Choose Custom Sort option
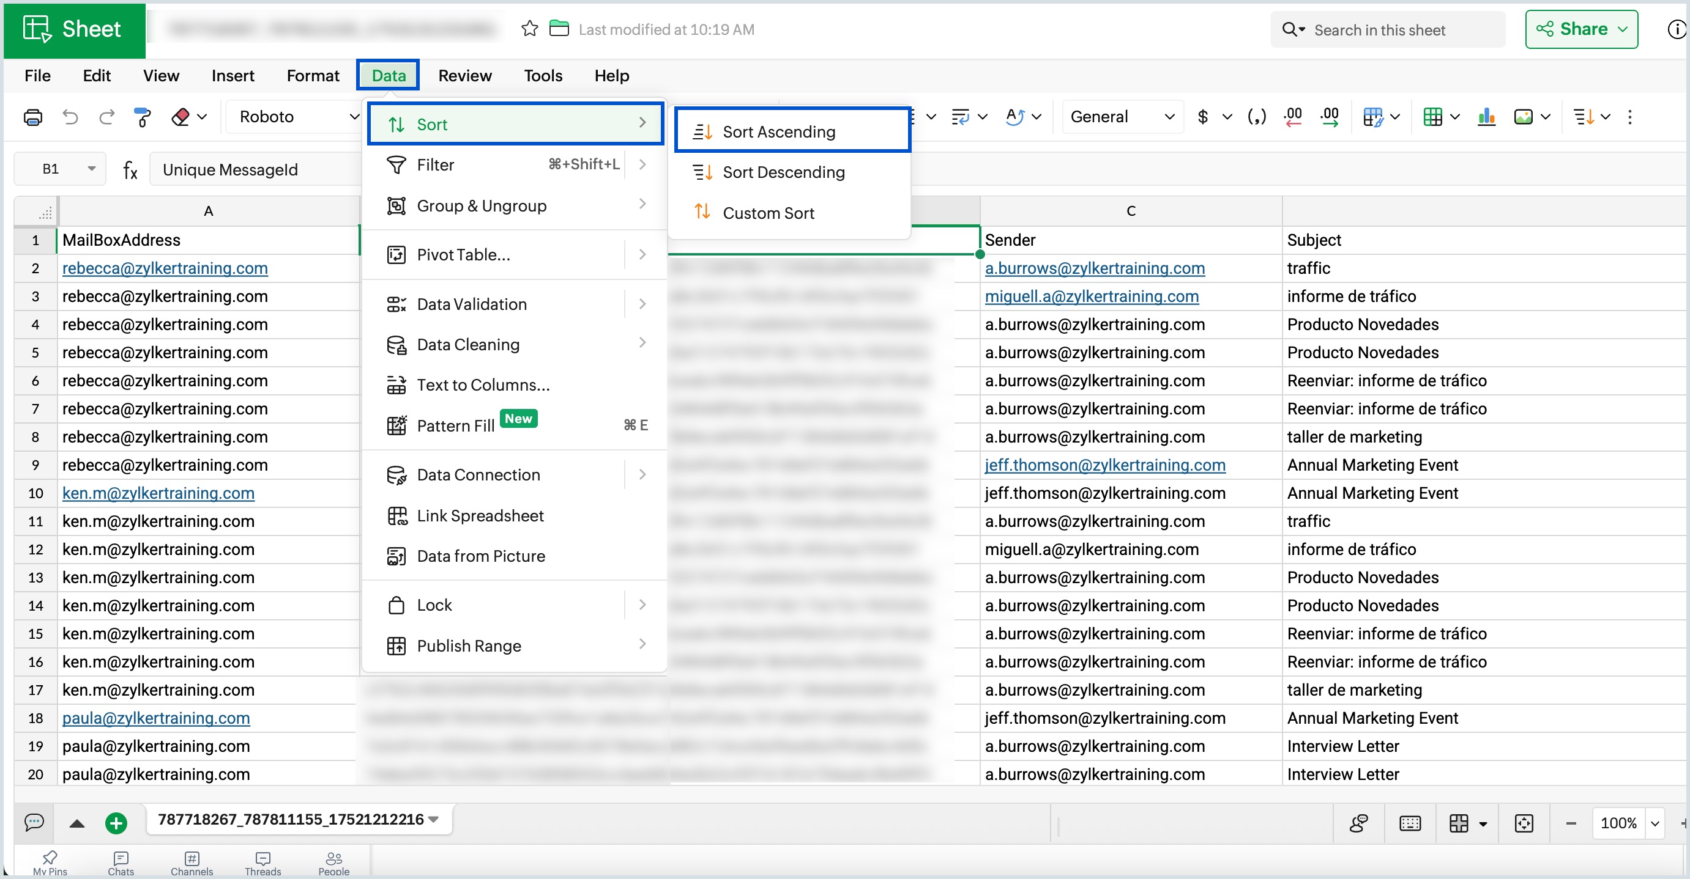The width and height of the screenshot is (1690, 879). [x=769, y=213]
